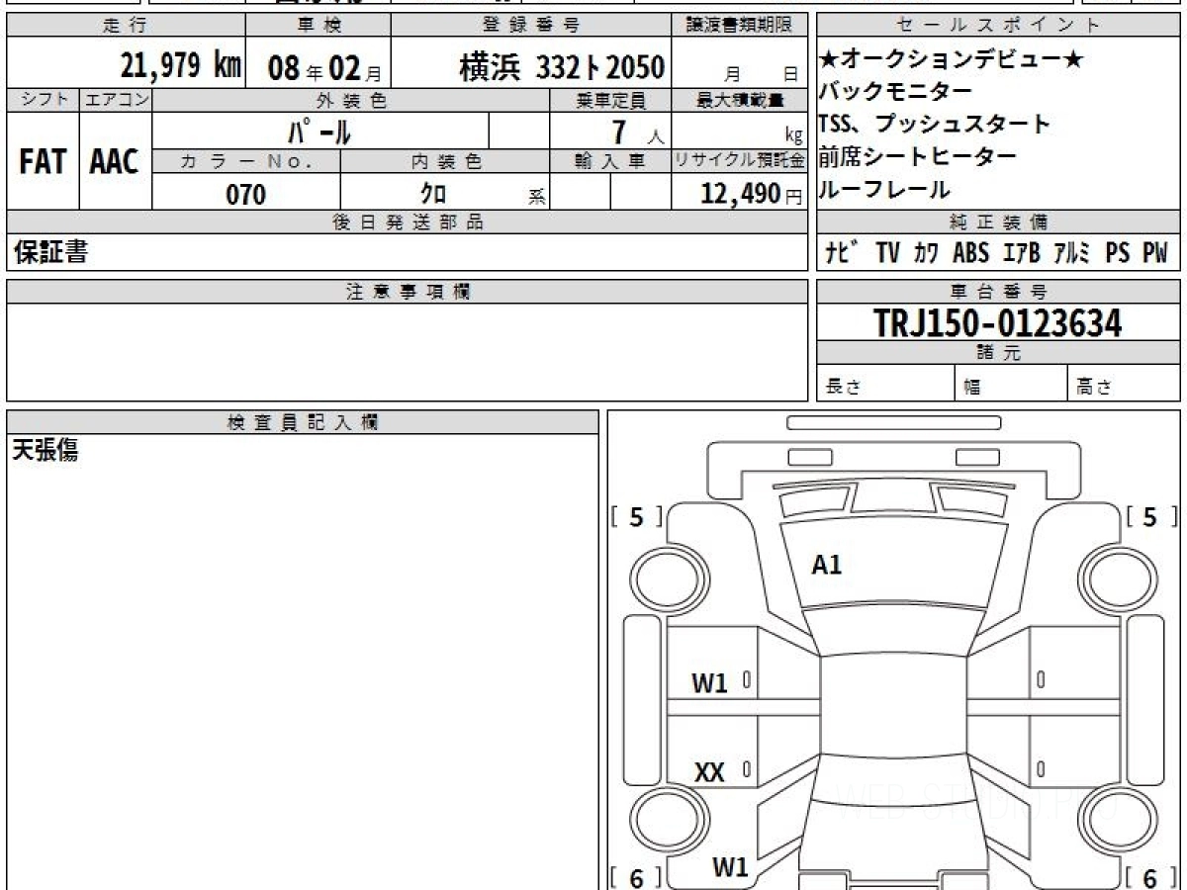1187x890 pixels.
Task: Click the 乗車定員 header
Action: (610, 100)
